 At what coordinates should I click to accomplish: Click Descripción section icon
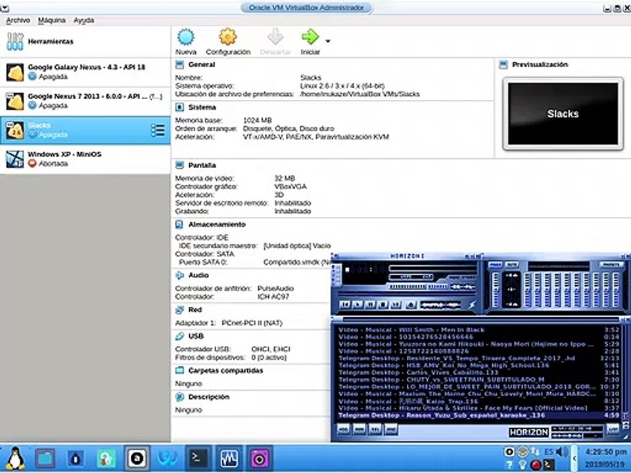tap(180, 397)
